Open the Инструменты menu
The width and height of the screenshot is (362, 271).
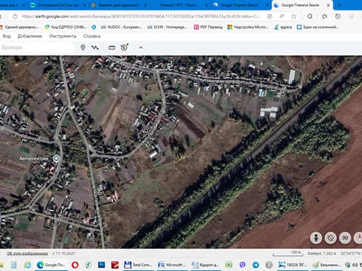coord(63,36)
